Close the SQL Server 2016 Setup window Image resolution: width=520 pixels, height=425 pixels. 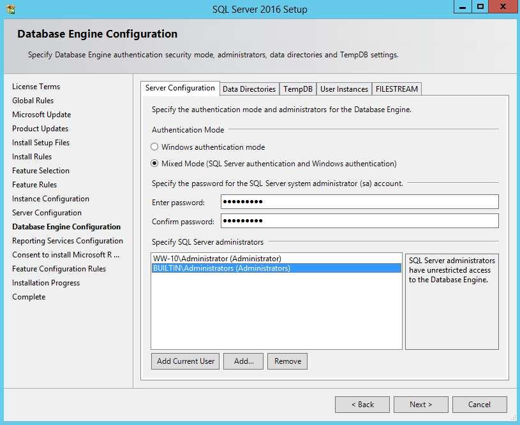503,6
